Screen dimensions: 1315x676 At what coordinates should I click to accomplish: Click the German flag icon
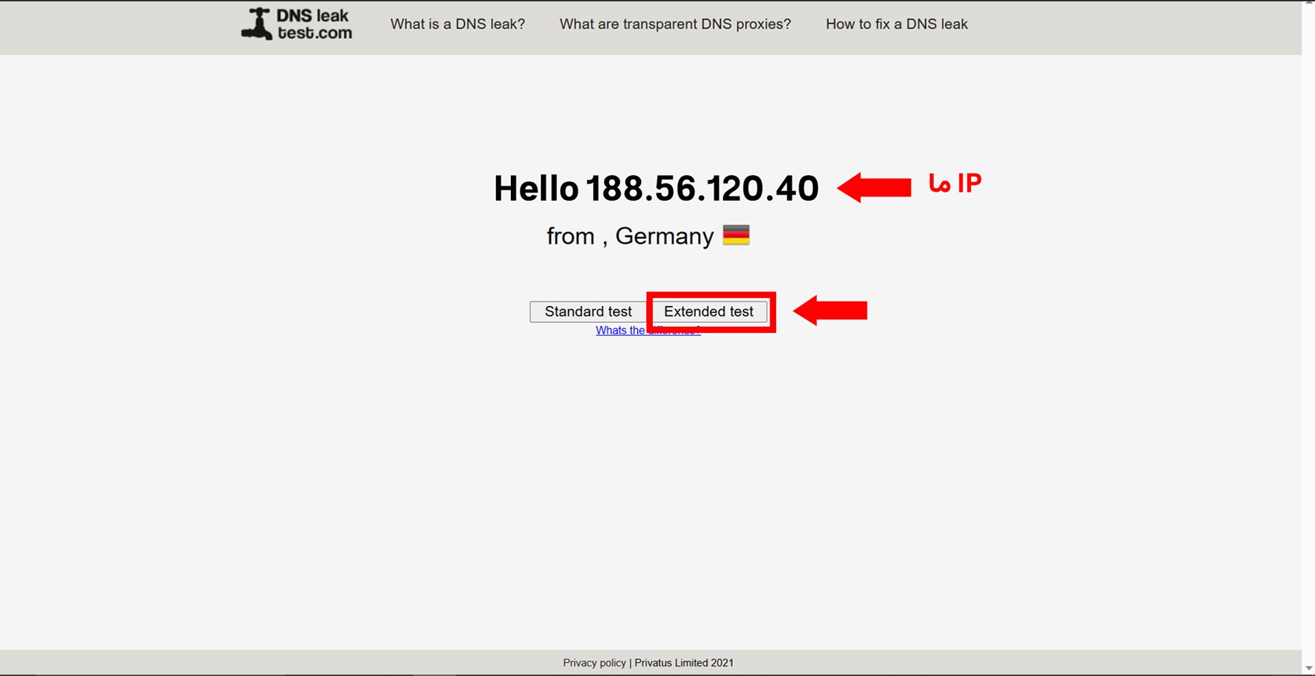click(736, 235)
